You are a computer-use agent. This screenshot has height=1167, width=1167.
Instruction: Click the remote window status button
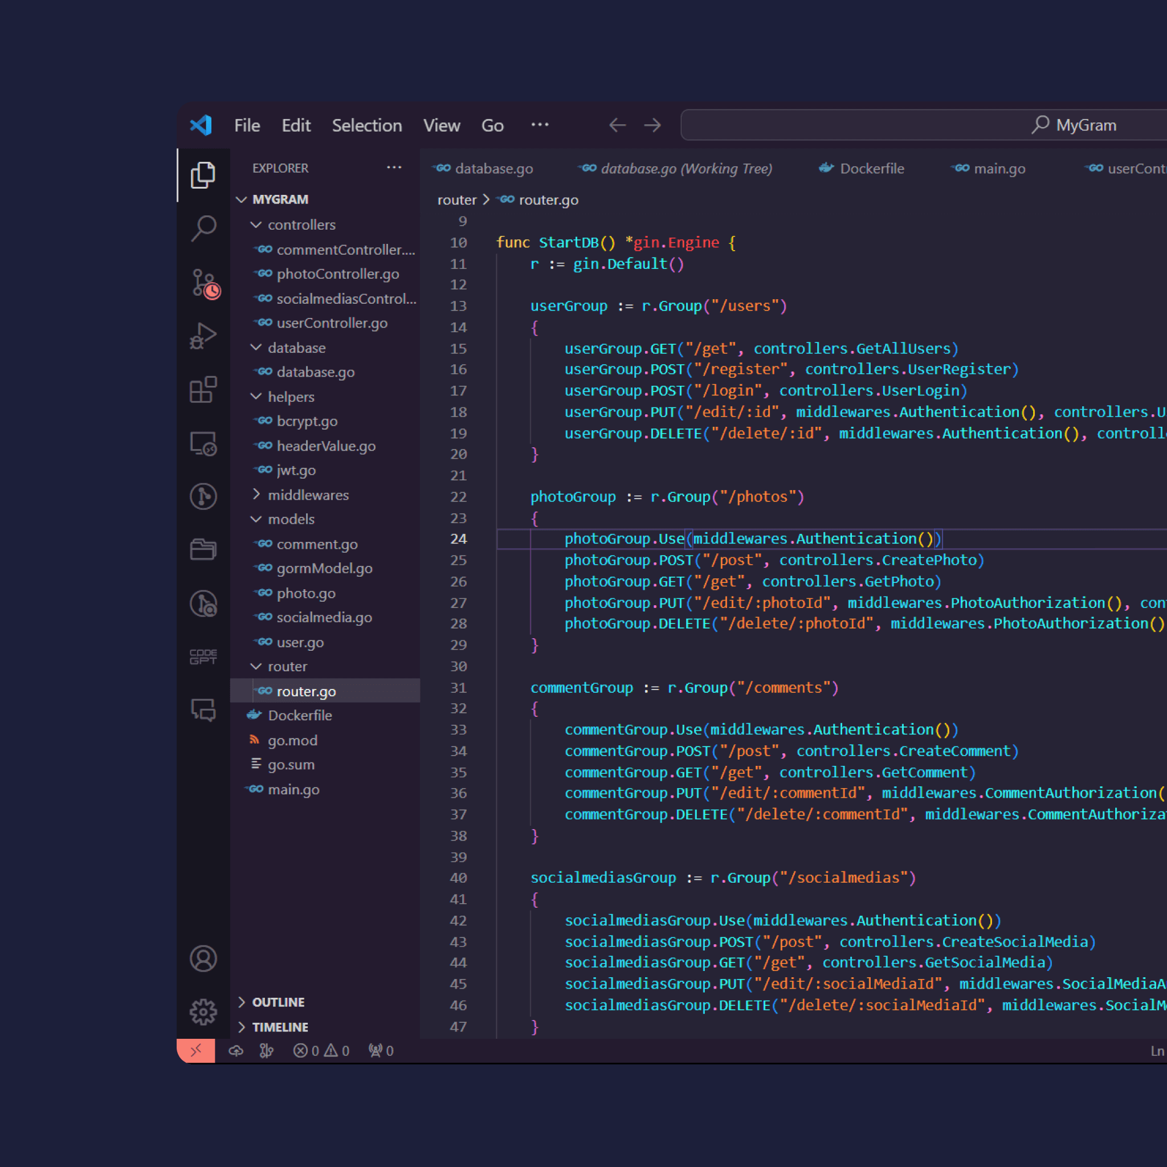(x=195, y=1051)
